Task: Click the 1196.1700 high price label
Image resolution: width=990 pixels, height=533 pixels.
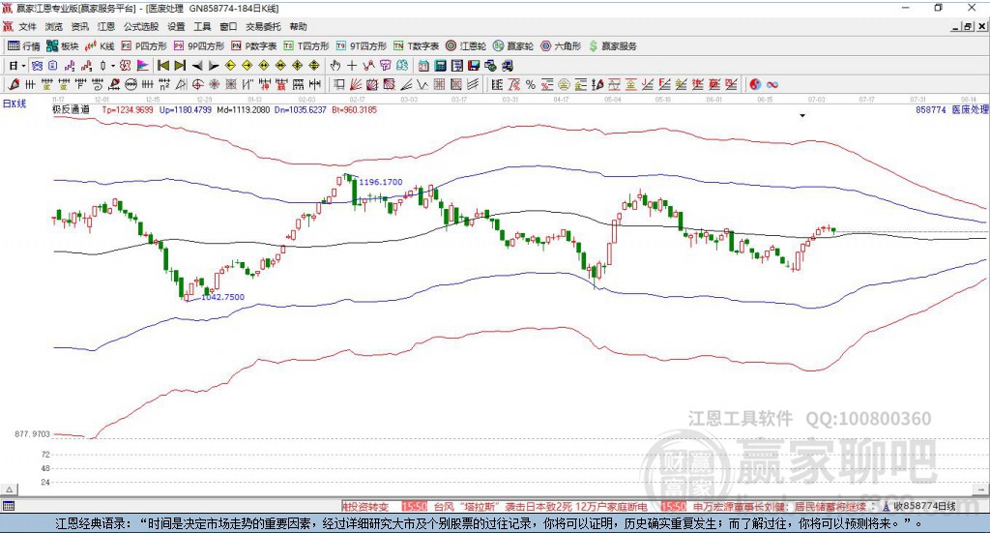Action: [x=380, y=182]
